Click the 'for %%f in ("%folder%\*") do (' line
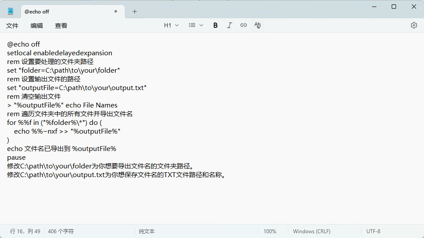This screenshot has width=424, height=238. pyautogui.click(x=54, y=123)
